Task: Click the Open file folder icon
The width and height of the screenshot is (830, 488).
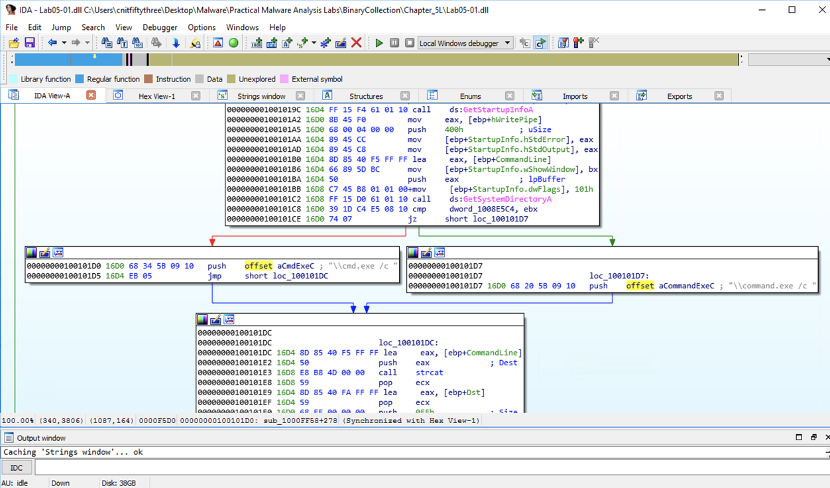Action: pos(14,43)
